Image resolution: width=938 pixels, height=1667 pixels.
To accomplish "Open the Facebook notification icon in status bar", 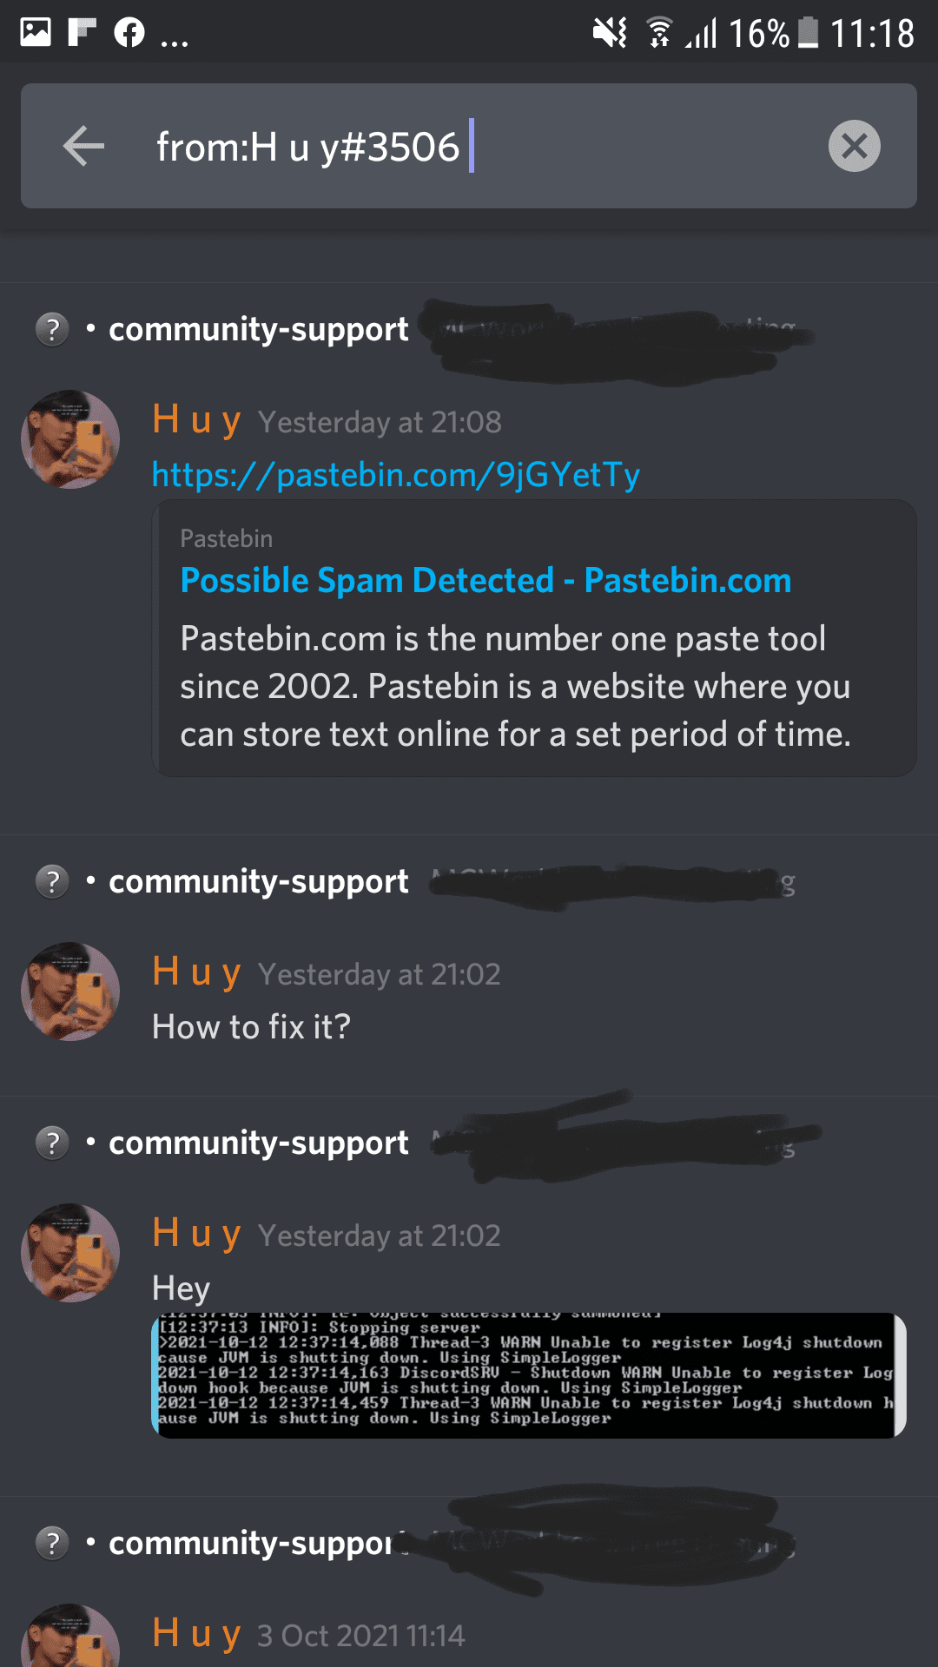I will 129,33.
